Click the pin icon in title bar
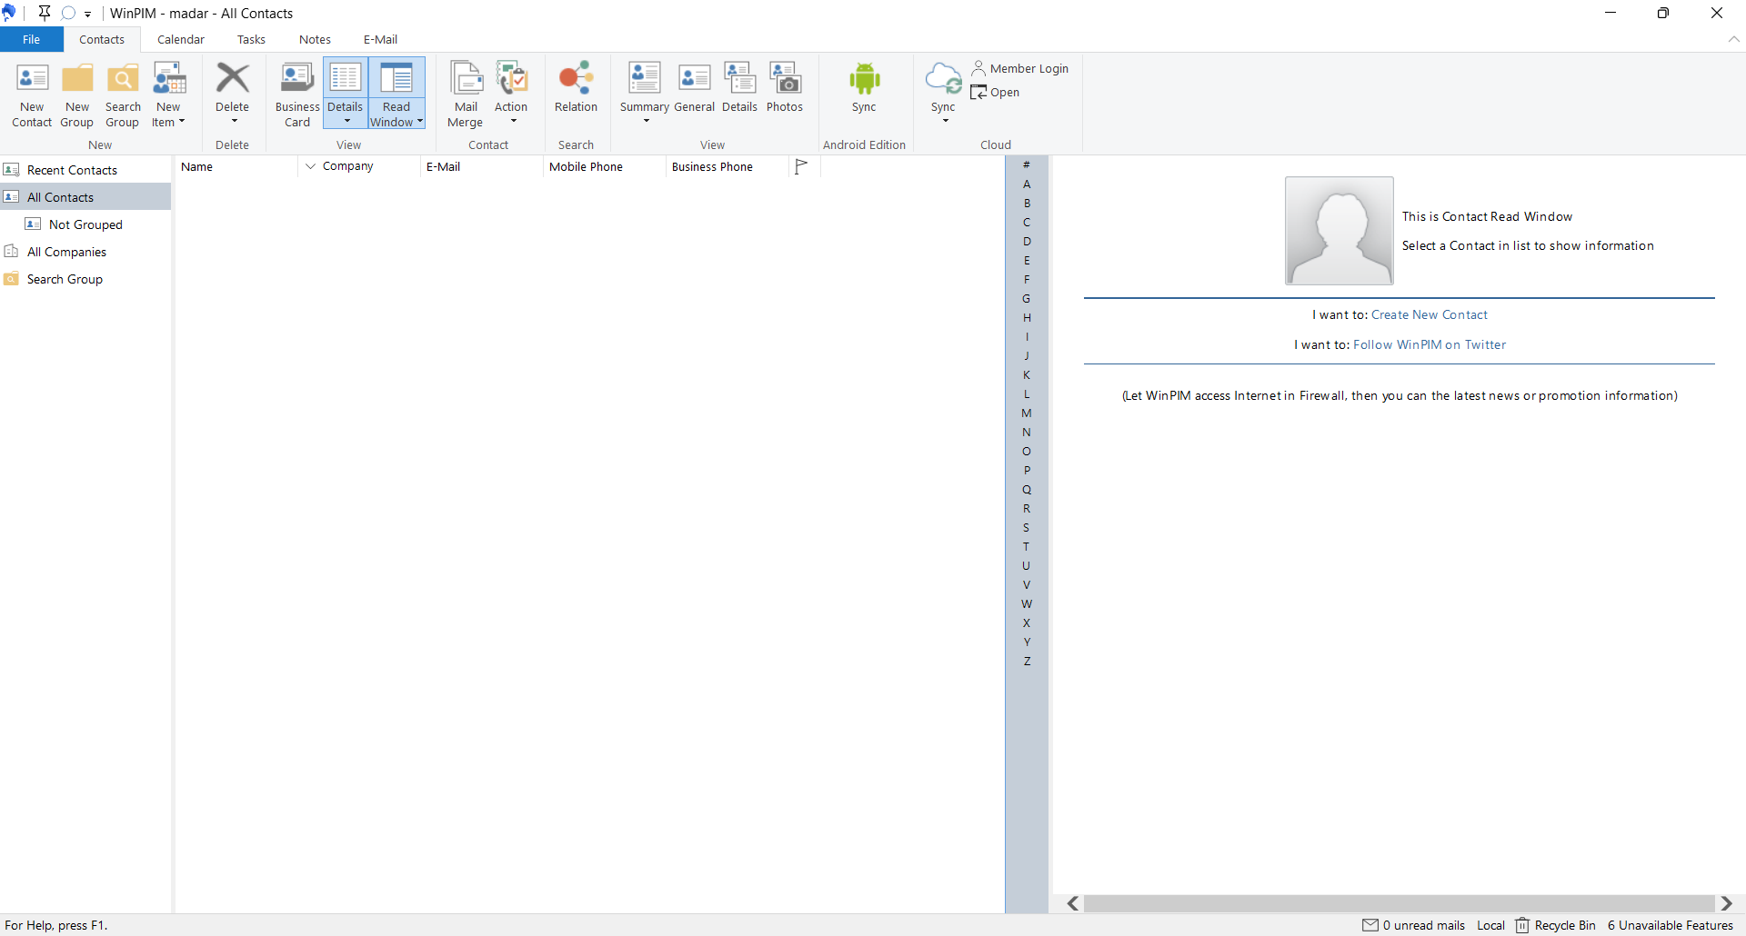This screenshot has width=1746, height=936. click(44, 13)
